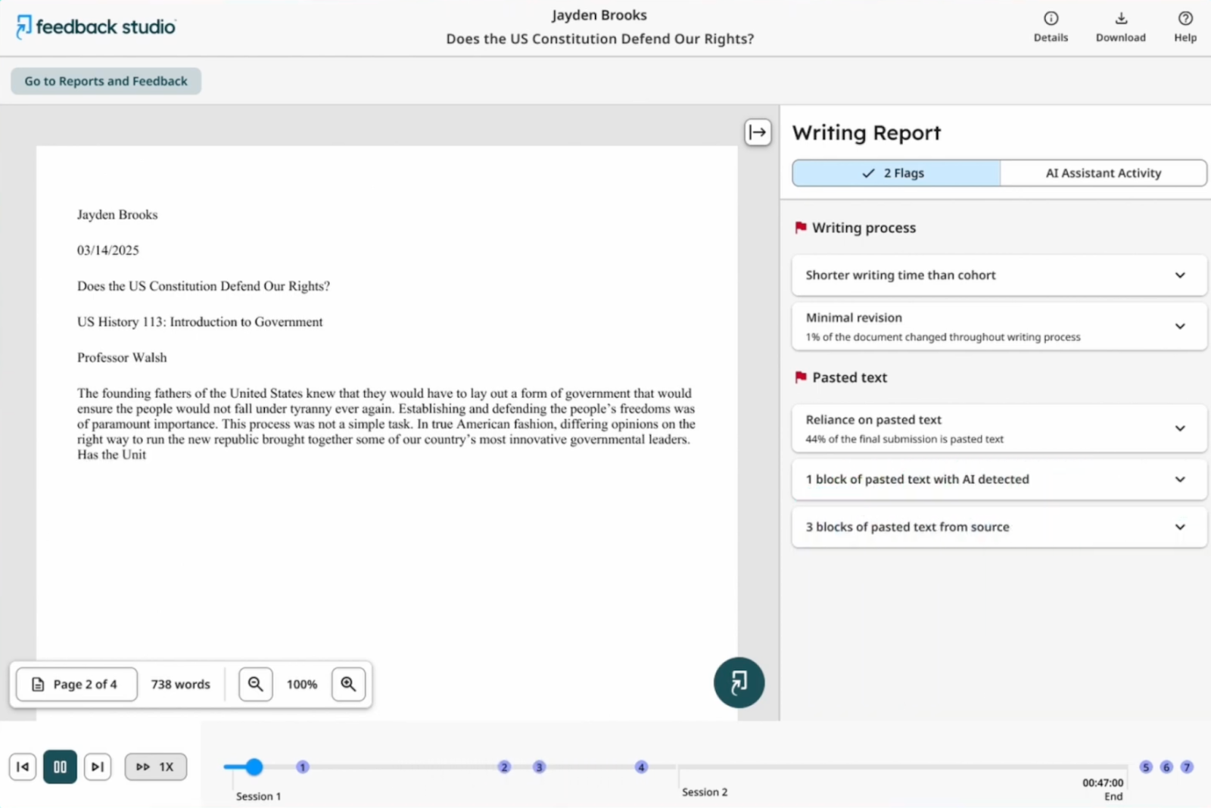Image resolution: width=1211 pixels, height=808 pixels.
Task: Zoom in on the document
Action: (x=348, y=684)
